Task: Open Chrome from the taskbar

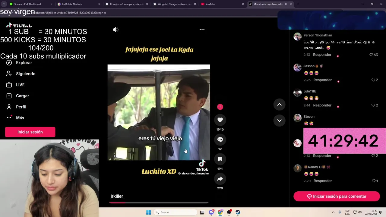Action: point(220,212)
